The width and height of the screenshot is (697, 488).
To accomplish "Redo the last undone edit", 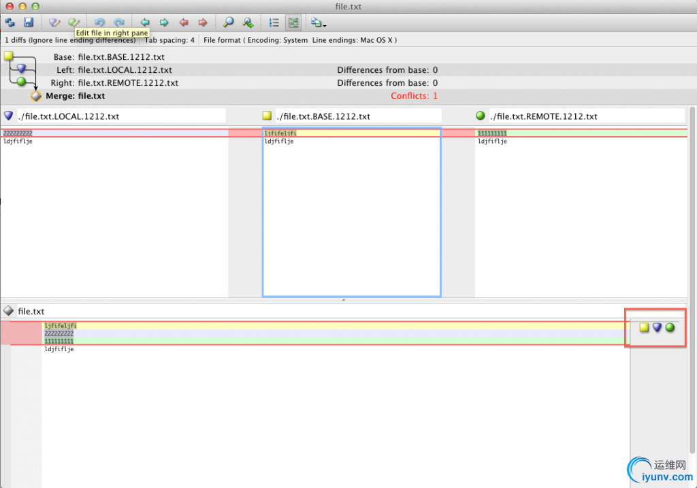I will pyautogui.click(x=119, y=22).
